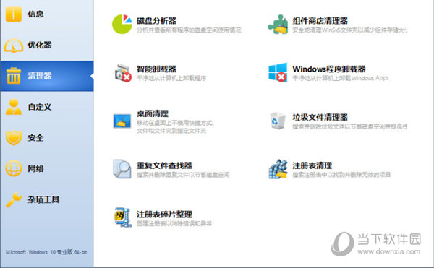434x268 pixels.
Task: Open 垃圾文件清理器 recycle bin icon
Action: pos(278,121)
